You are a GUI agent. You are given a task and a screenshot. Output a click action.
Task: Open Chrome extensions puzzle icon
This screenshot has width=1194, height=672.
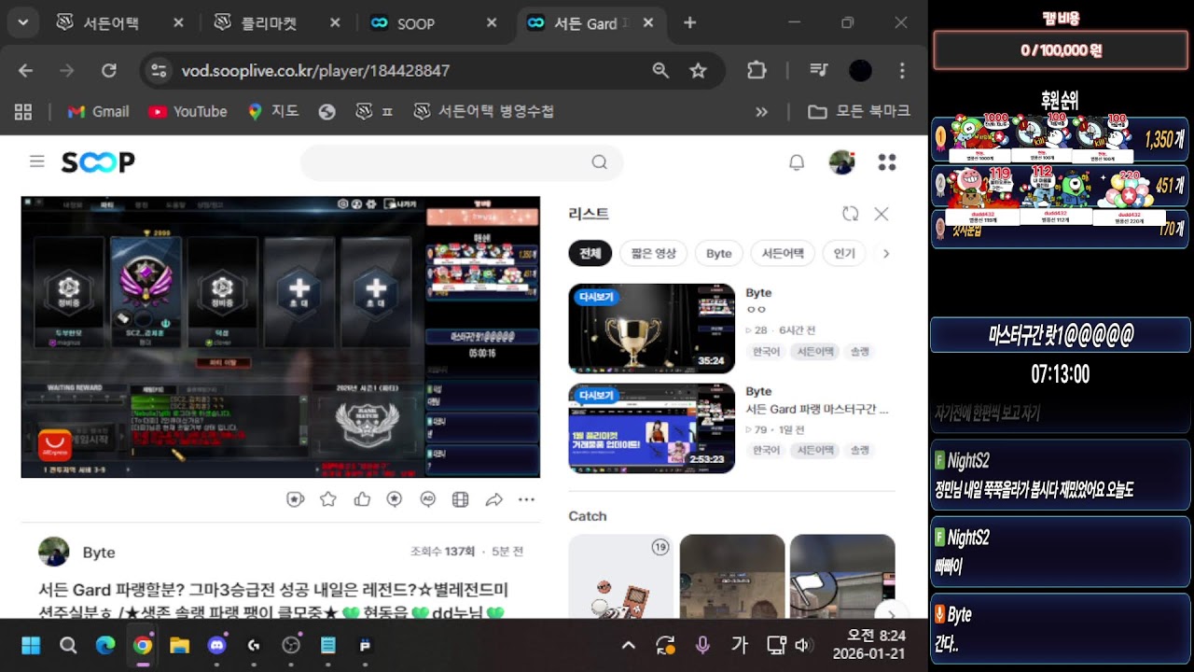coord(757,70)
